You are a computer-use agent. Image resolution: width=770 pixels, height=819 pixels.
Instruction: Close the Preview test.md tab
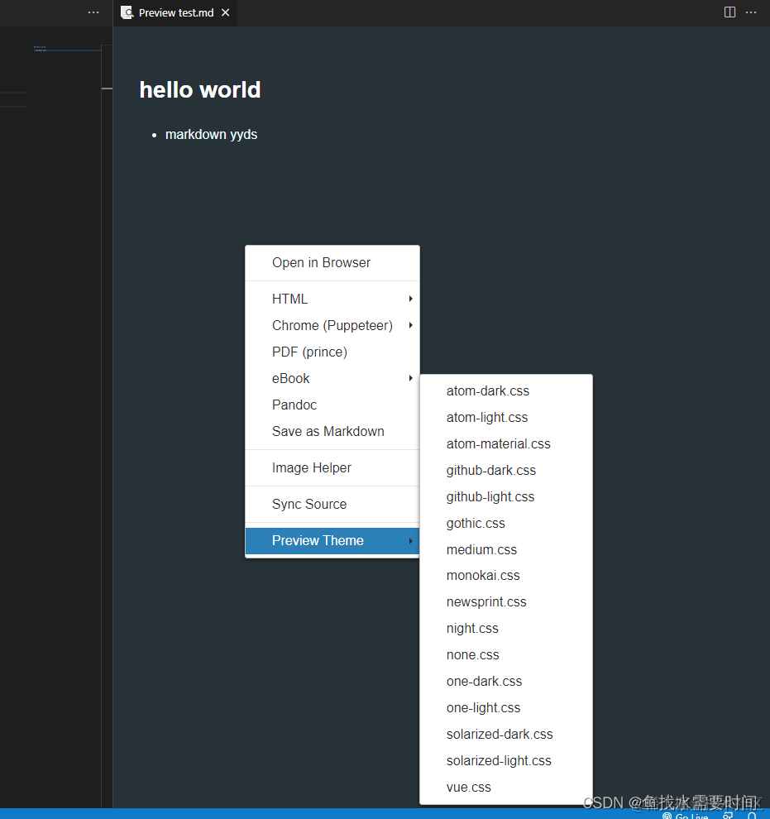coord(225,12)
